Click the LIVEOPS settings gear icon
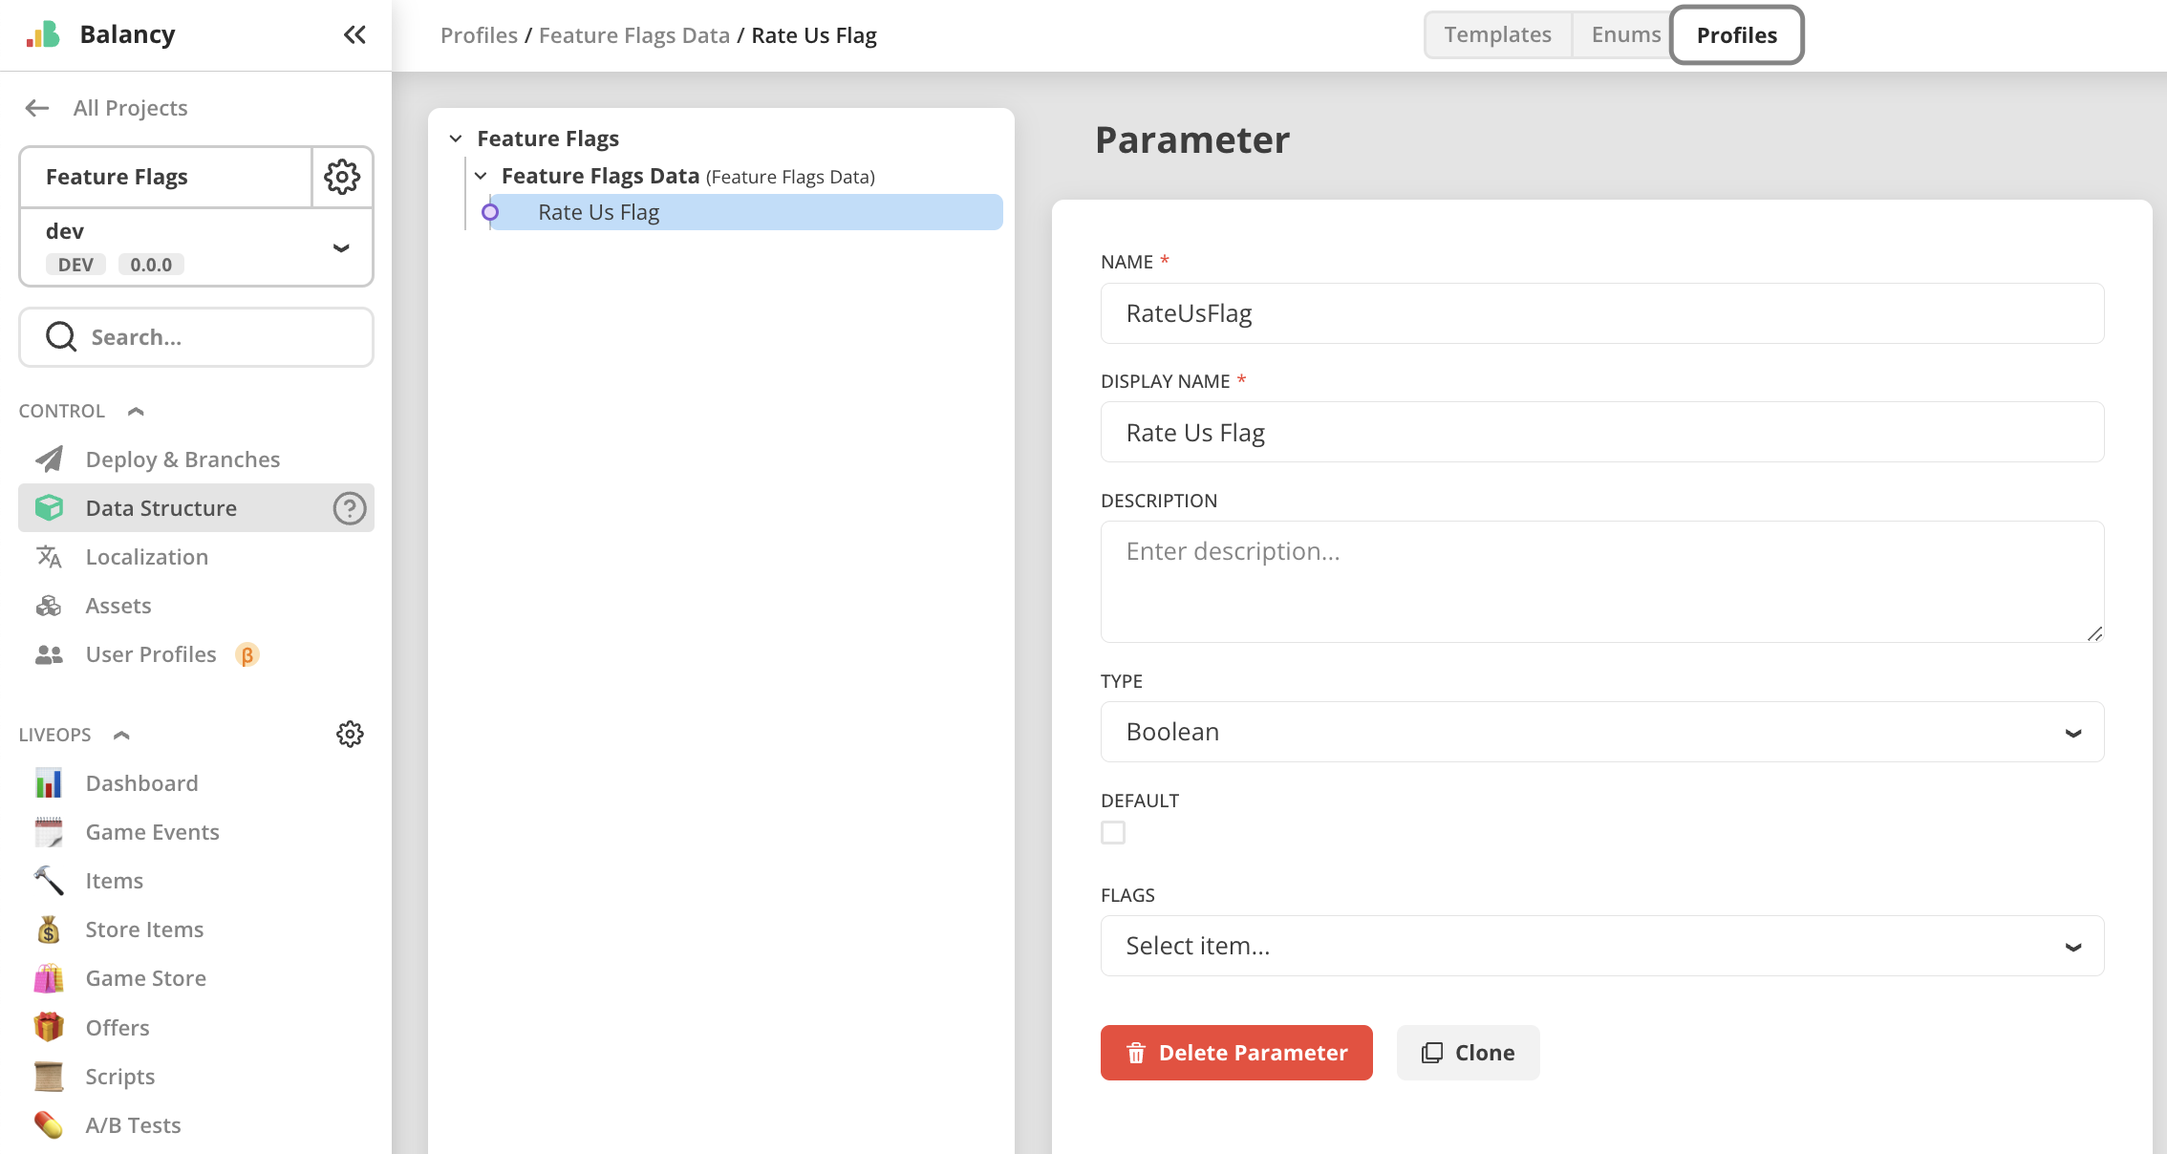2167x1154 pixels. coord(350,734)
